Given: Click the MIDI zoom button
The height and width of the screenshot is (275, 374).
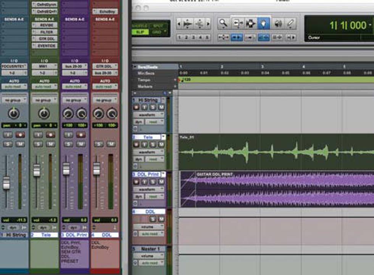Looking at the screenshot, I should (199, 24).
